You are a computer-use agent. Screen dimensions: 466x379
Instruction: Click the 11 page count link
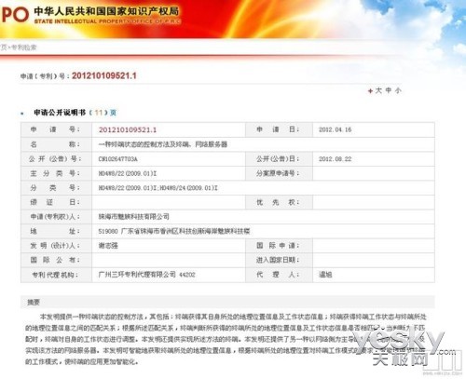[x=99, y=113]
